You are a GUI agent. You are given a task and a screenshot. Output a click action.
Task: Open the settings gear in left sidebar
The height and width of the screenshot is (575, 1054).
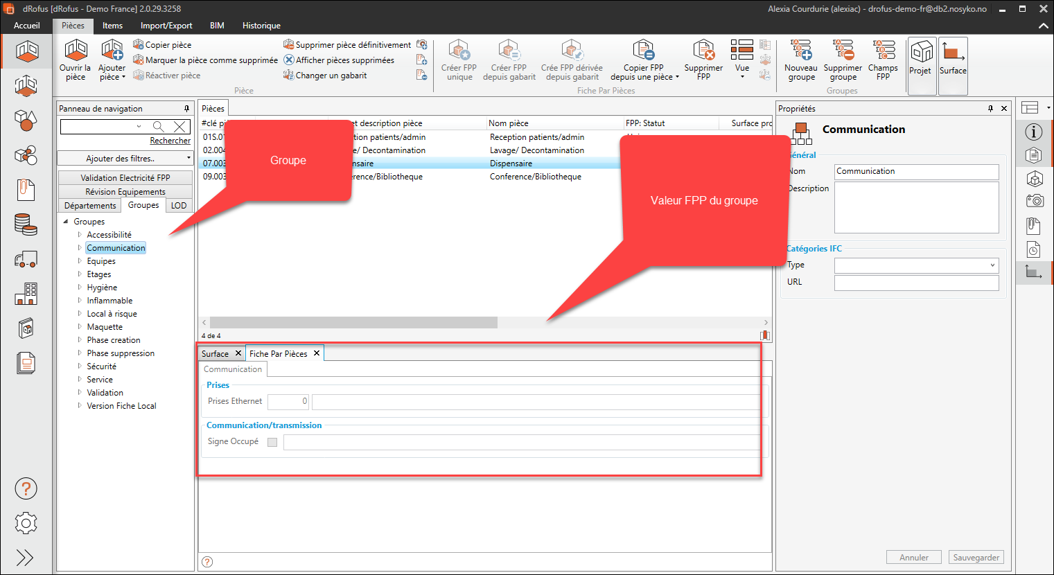(x=26, y=523)
